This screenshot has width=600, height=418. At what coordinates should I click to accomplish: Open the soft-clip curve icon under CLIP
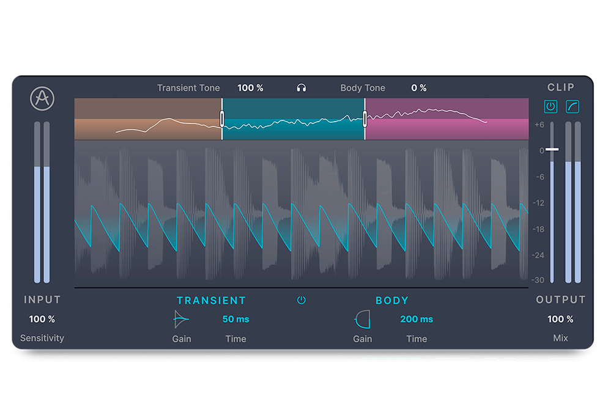[572, 106]
